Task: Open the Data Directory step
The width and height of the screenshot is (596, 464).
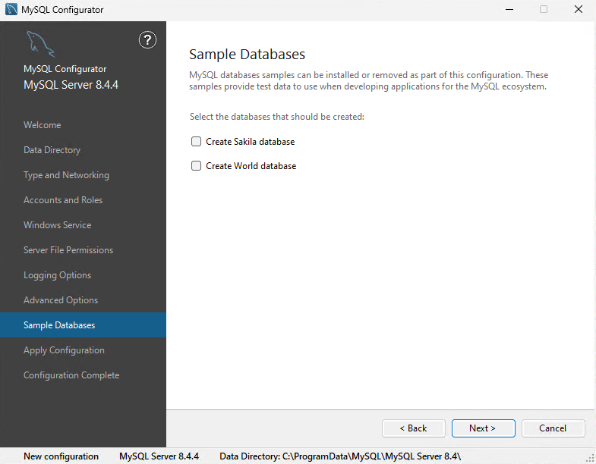Action: pos(52,150)
